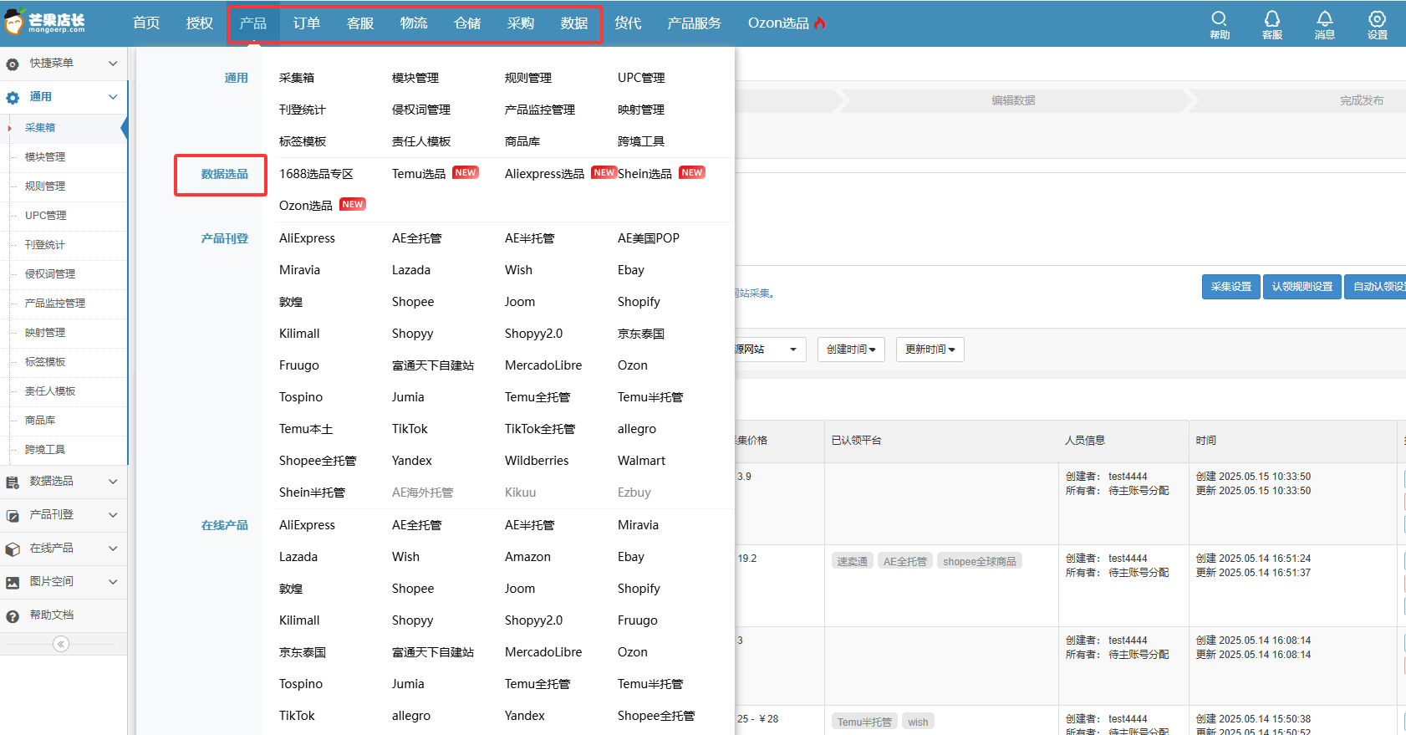Open the 物流 top menu

[x=414, y=23]
